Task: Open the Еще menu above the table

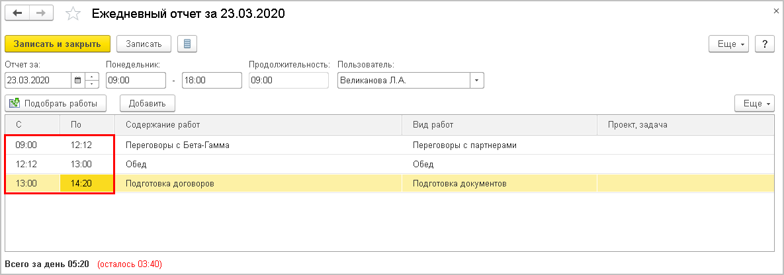Action: coord(754,103)
